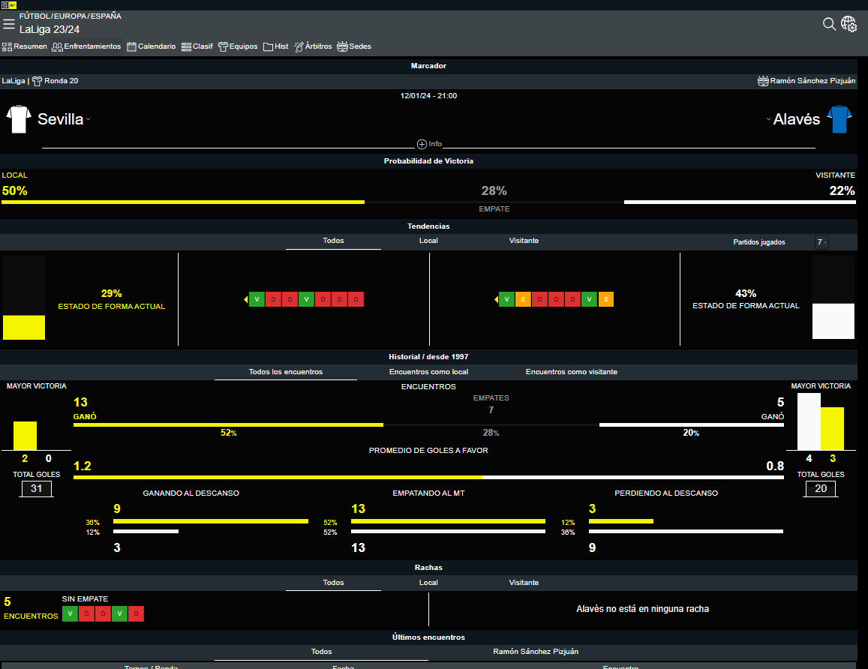Click the search magnifier icon
868x669 pixels.
[829, 24]
